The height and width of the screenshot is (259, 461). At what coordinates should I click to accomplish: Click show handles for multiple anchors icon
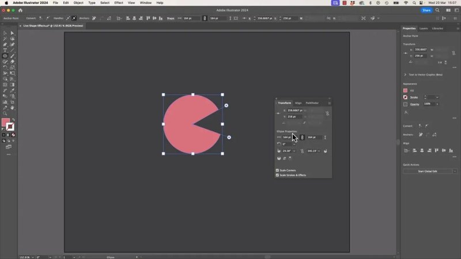click(68, 18)
